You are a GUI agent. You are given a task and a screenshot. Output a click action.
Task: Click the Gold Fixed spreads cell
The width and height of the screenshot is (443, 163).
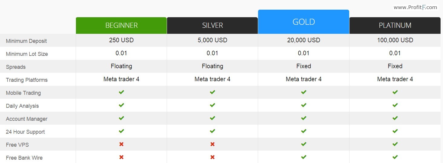coord(304,66)
